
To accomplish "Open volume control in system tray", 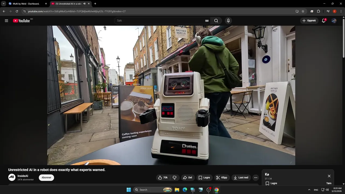I will 327,190.
